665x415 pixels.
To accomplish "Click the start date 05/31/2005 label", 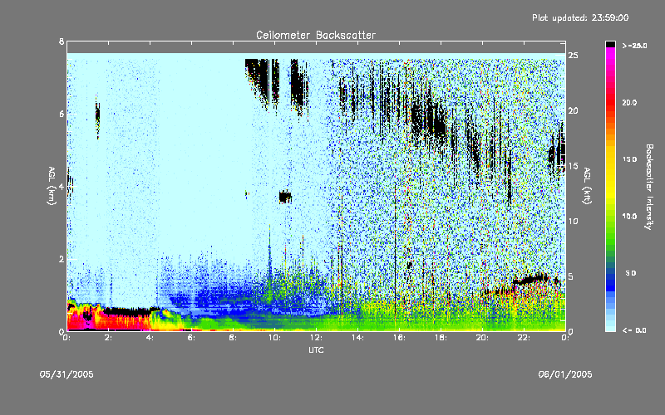I will [66, 374].
